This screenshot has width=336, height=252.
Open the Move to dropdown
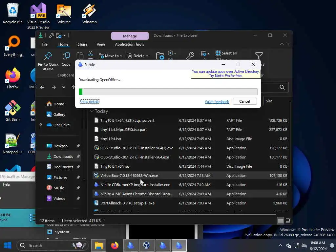[x=110, y=56]
